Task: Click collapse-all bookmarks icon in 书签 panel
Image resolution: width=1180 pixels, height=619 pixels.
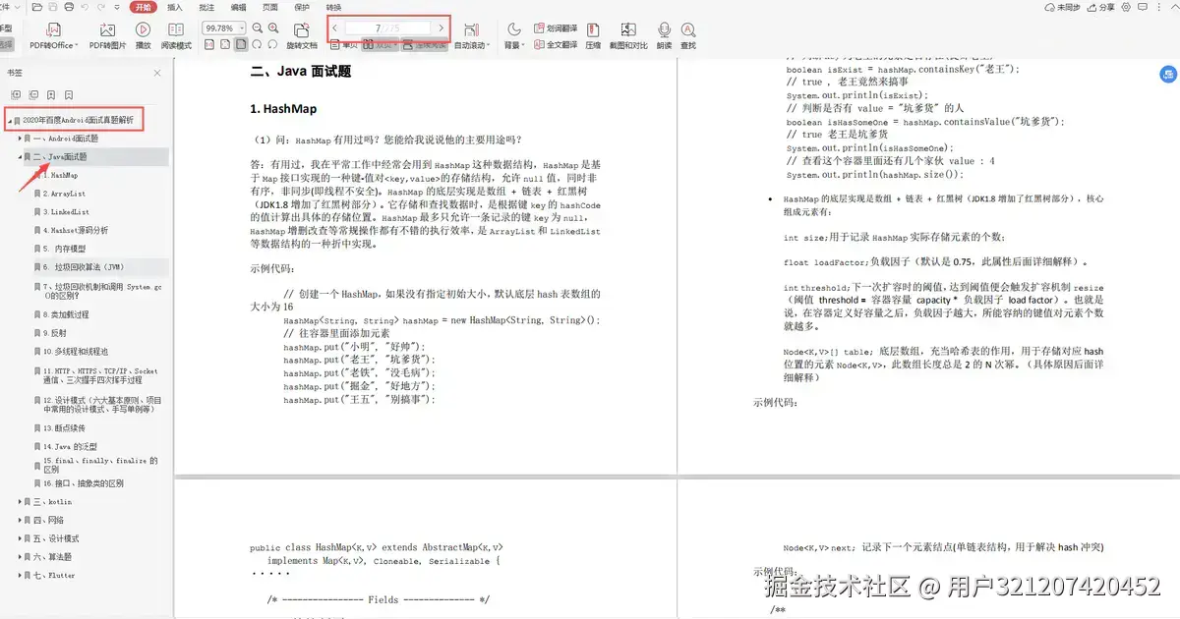Action: [x=32, y=95]
